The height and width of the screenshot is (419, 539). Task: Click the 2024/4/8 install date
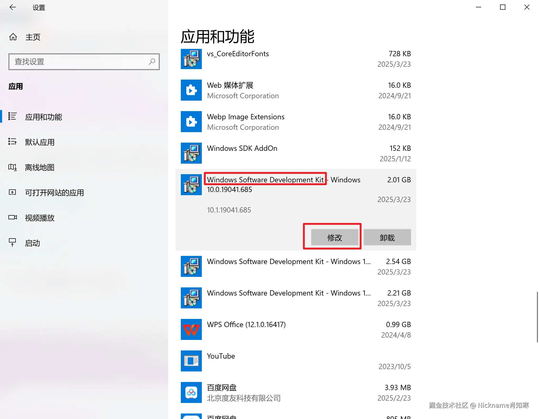(396, 335)
